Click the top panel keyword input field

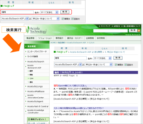coord(17,12)
